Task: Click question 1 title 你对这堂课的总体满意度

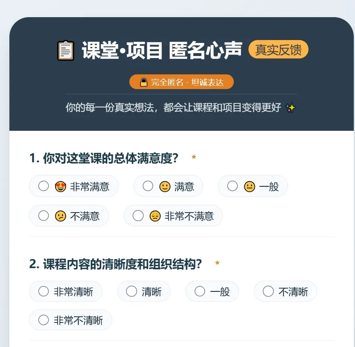Action: [x=104, y=158]
